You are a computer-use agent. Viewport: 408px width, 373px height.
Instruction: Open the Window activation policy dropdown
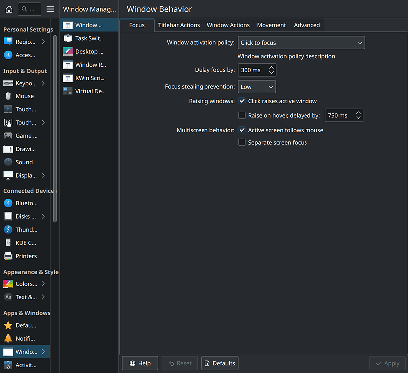[301, 43]
